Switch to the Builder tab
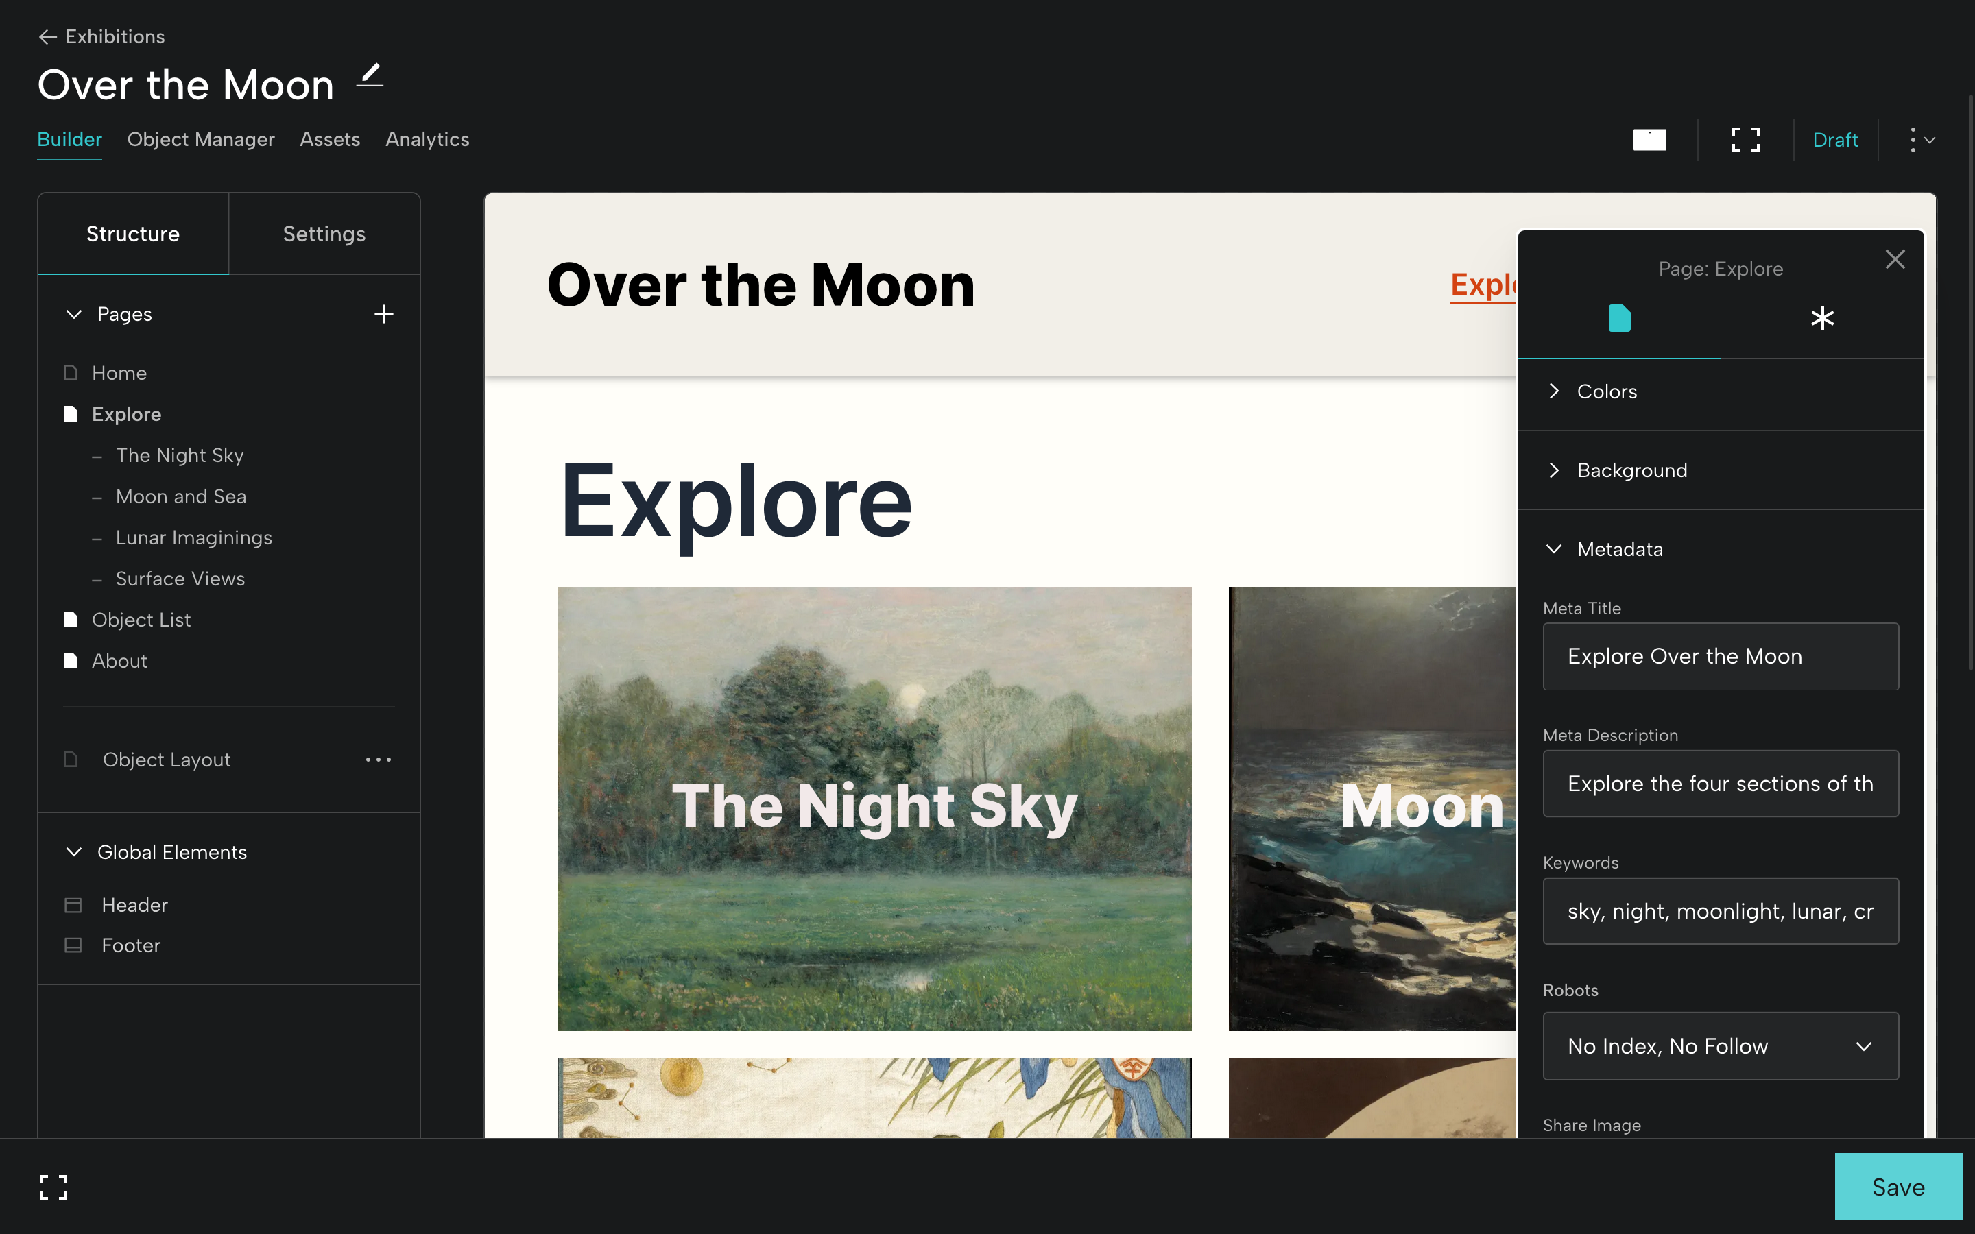The height and width of the screenshot is (1234, 1975). click(x=69, y=140)
